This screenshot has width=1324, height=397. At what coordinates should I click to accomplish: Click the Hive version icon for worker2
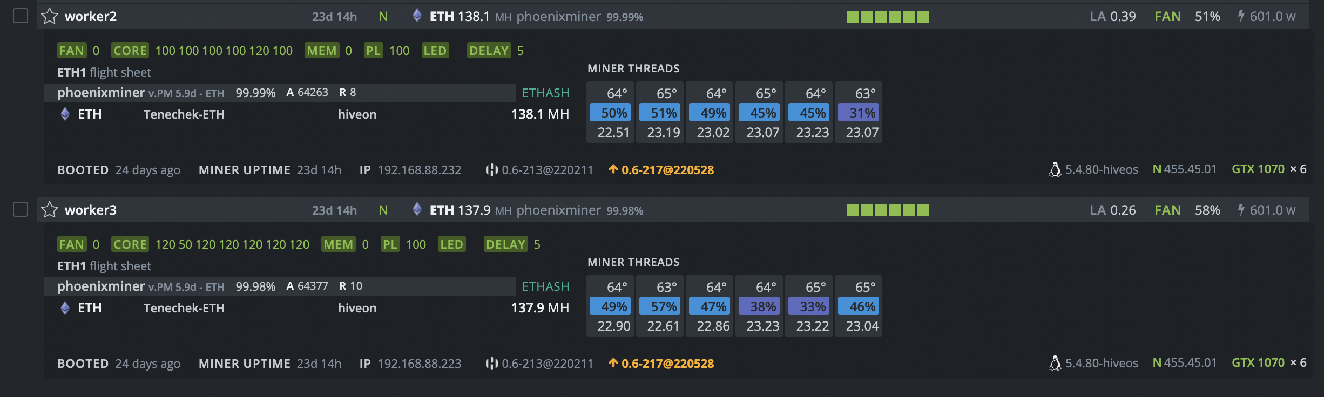point(491,170)
